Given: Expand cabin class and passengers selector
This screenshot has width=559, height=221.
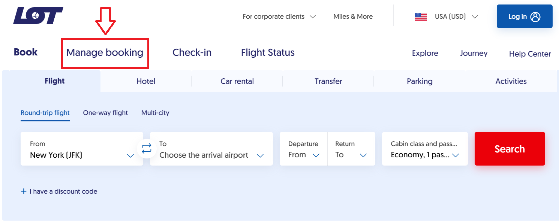Looking at the screenshot, I should click(425, 149).
